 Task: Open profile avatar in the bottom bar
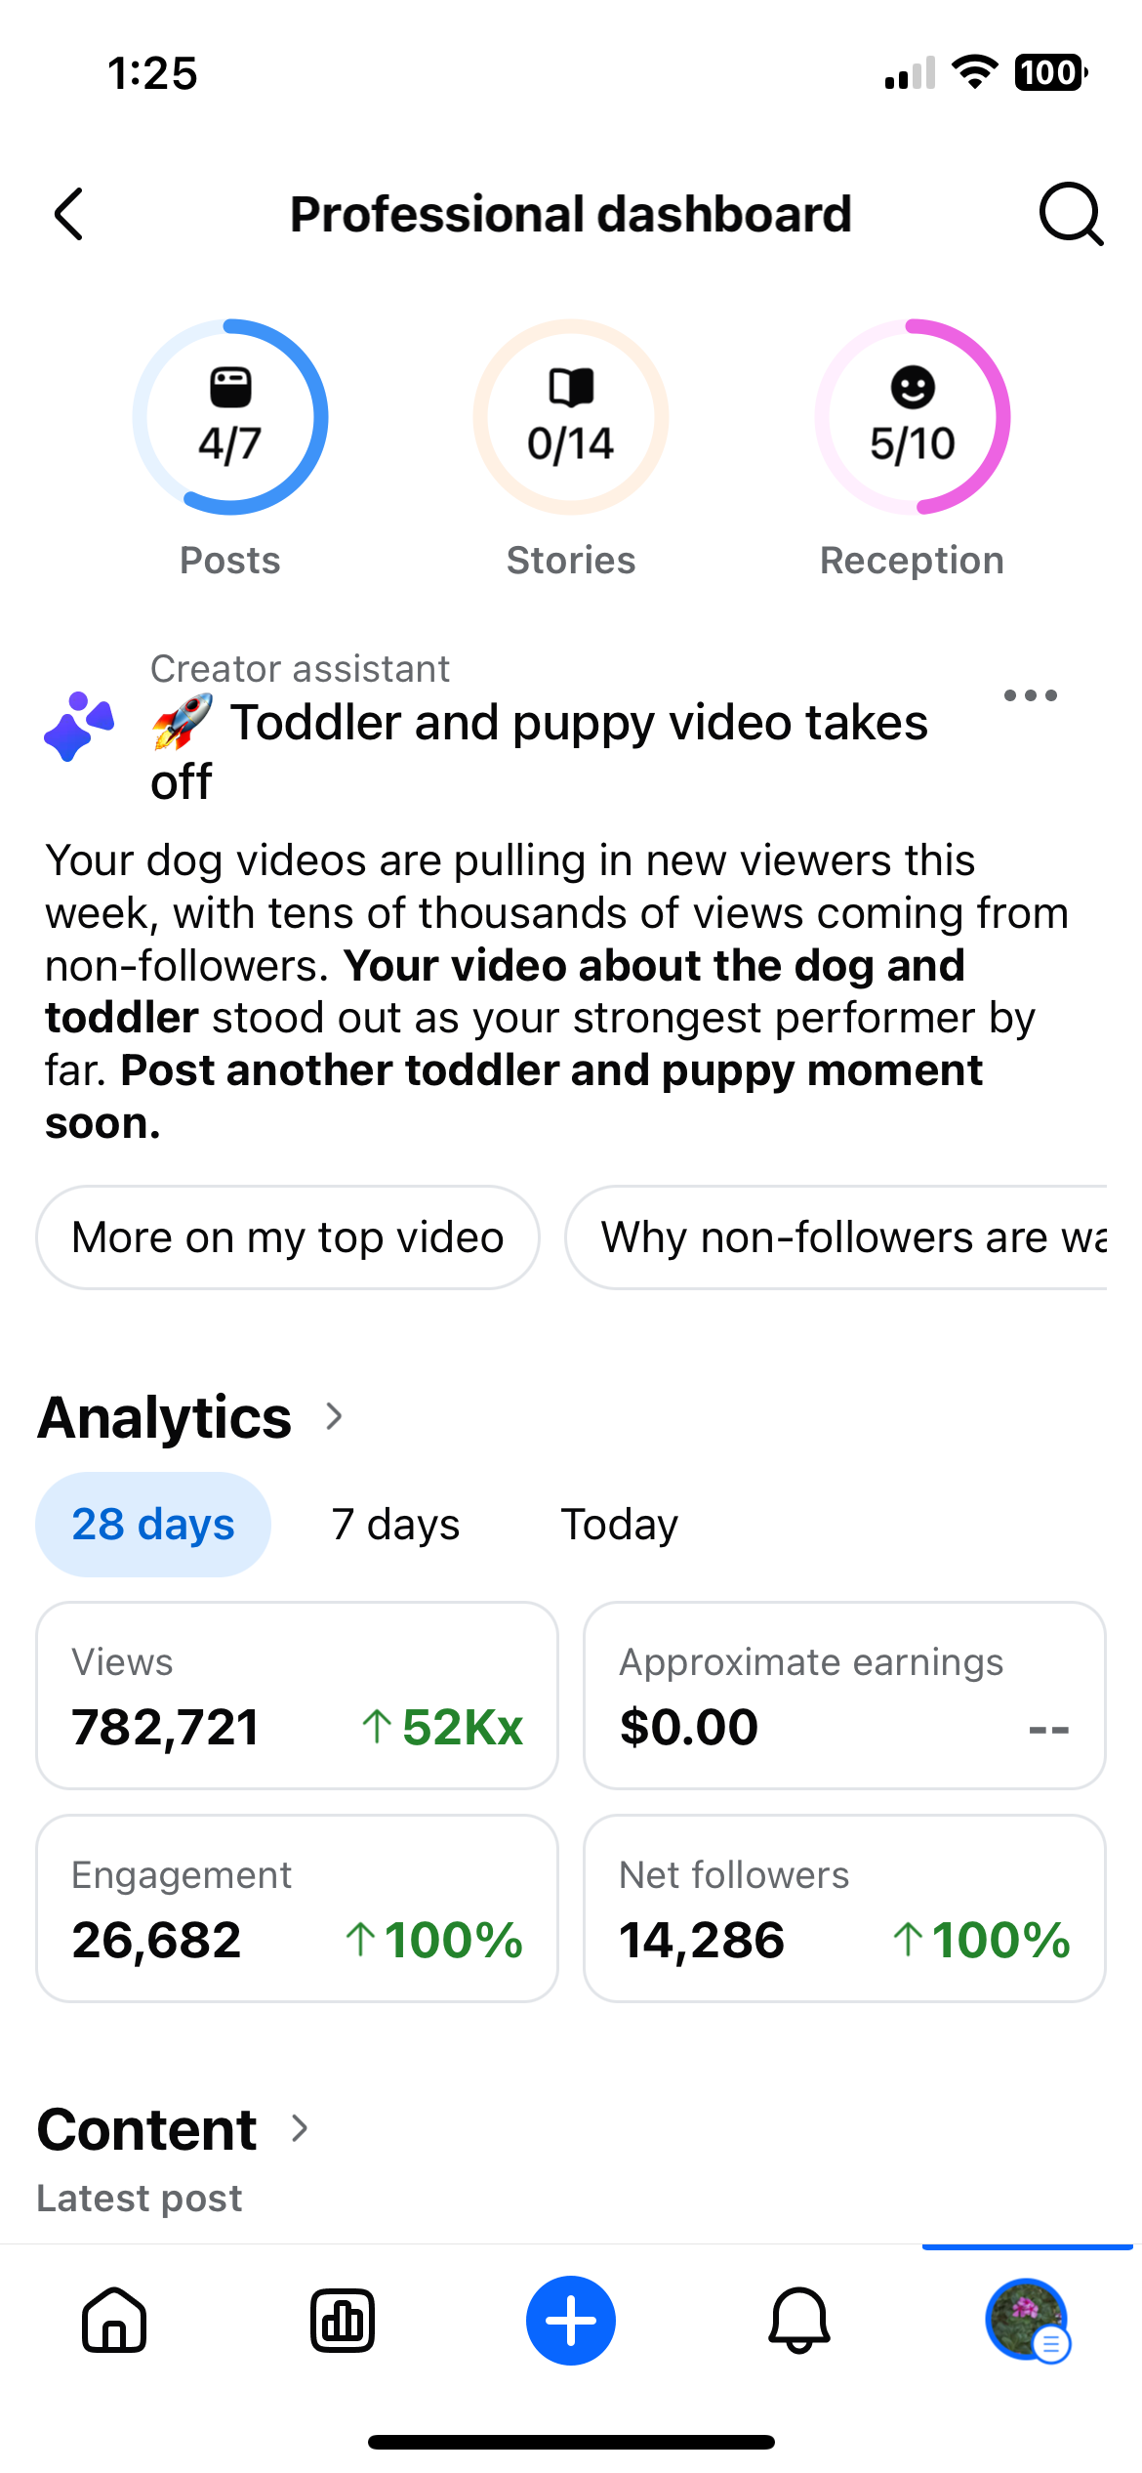(1028, 2320)
